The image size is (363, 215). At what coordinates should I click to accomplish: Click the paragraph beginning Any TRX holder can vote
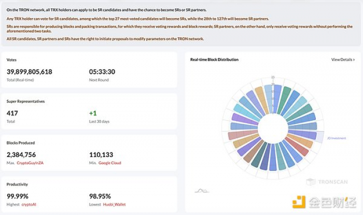click(x=138, y=19)
